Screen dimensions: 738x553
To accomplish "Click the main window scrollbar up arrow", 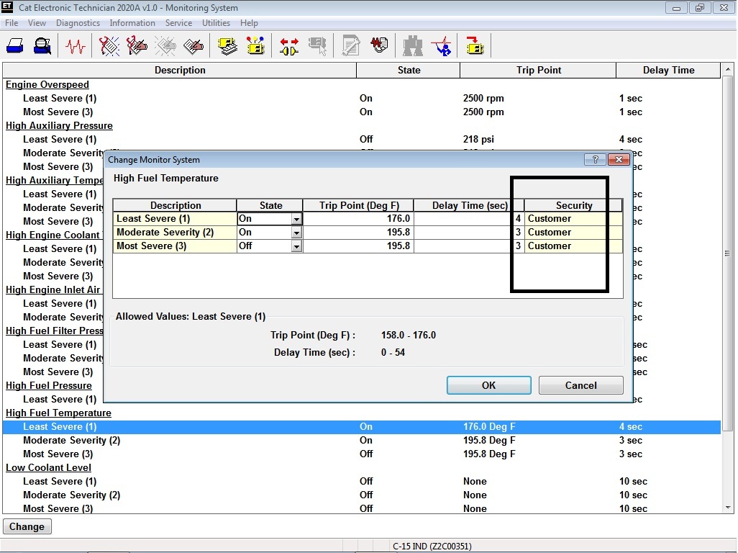I will coord(728,69).
